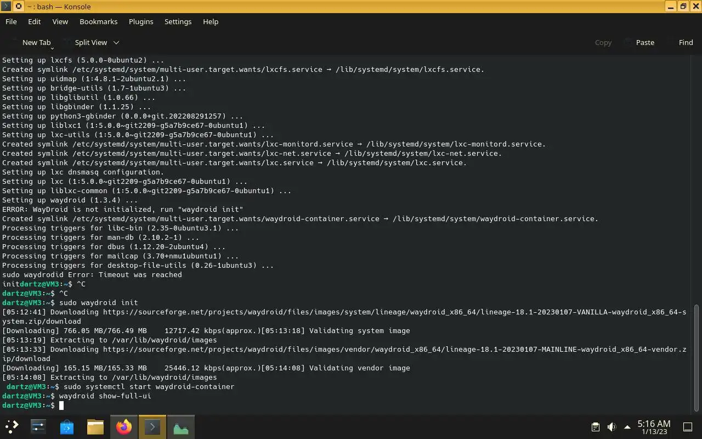Close the Konsole window
Image resolution: width=702 pixels, height=439 pixels.
click(x=695, y=7)
